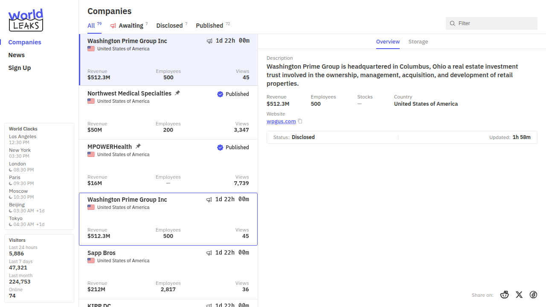Select the Overview tab
Image resolution: width=546 pixels, height=307 pixels.
(x=388, y=42)
